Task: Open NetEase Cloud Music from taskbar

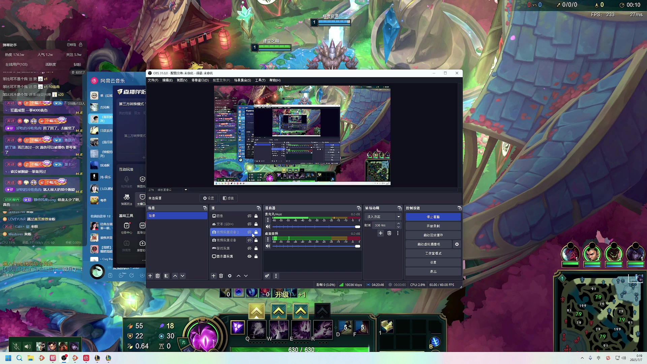Action: click(x=86, y=358)
